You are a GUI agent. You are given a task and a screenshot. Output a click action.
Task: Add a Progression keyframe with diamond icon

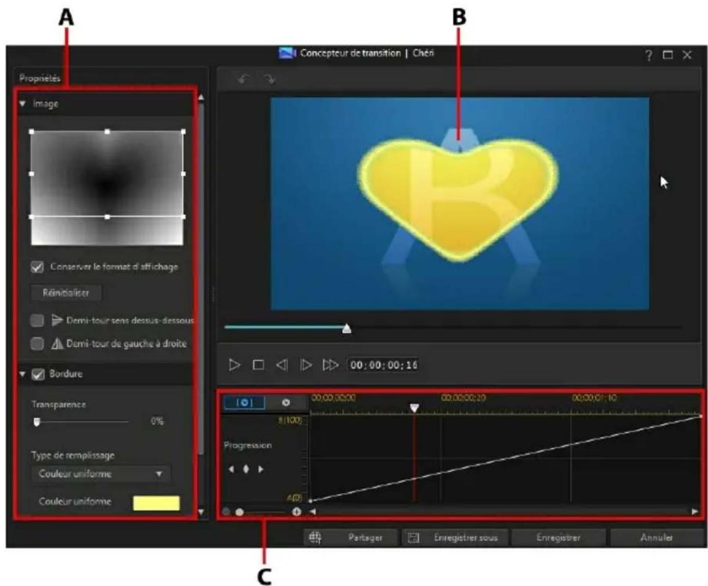click(x=246, y=469)
